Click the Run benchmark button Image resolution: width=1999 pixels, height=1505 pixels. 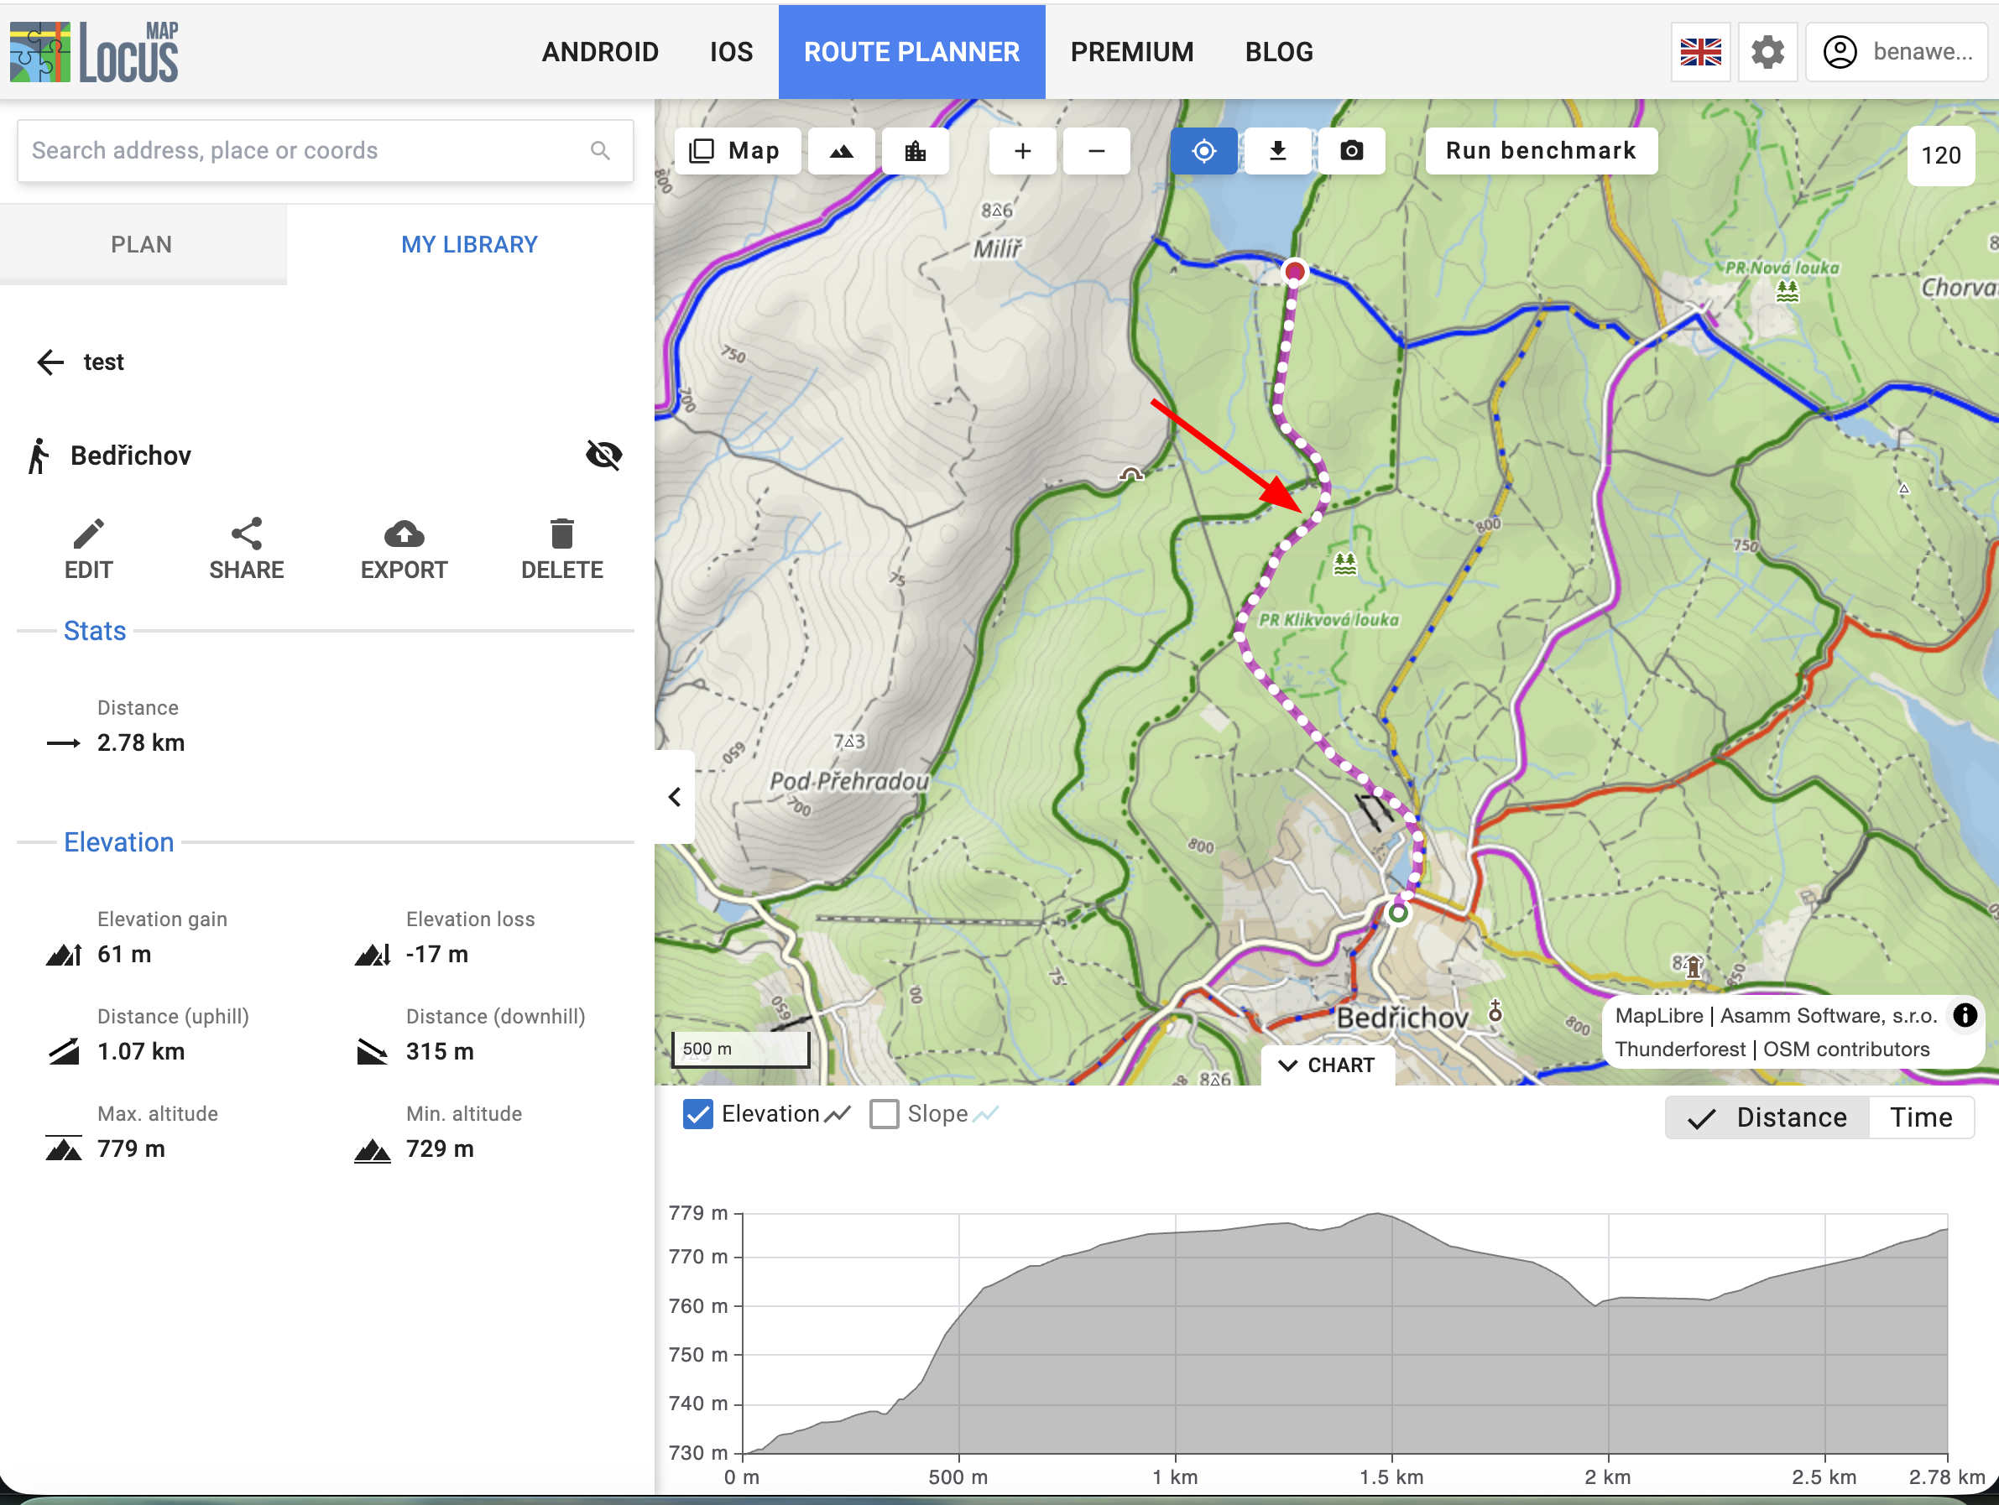1541,151
